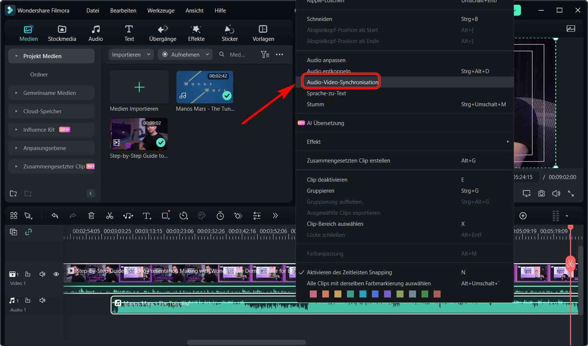Mute the Audio 1 track speaker
Viewport: 588px width, 346px height.
[42, 300]
